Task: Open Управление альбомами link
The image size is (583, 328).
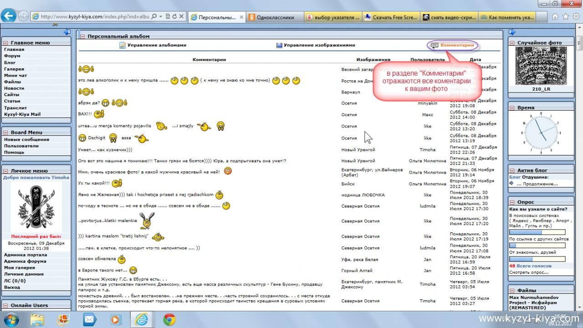Action: click(x=157, y=45)
